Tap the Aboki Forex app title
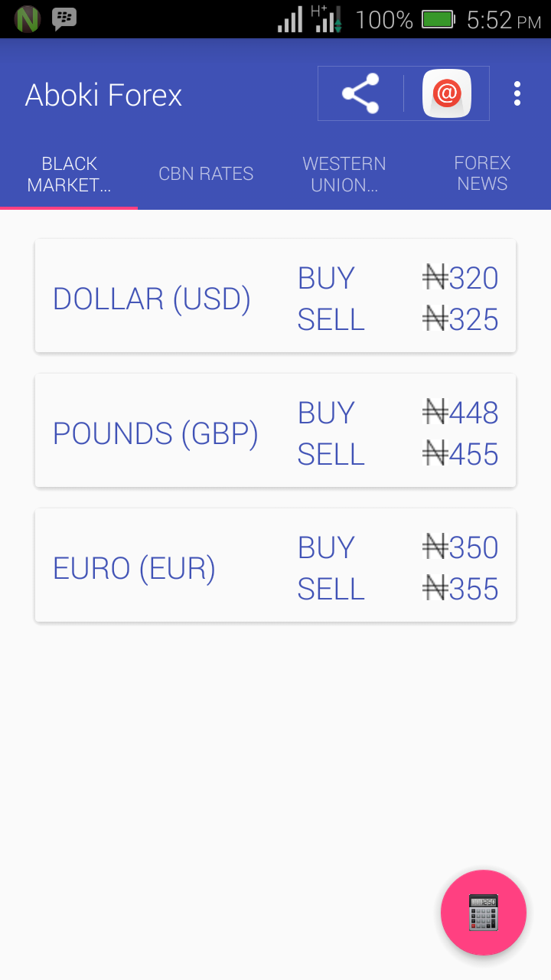This screenshot has height=980, width=551. pyautogui.click(x=103, y=95)
